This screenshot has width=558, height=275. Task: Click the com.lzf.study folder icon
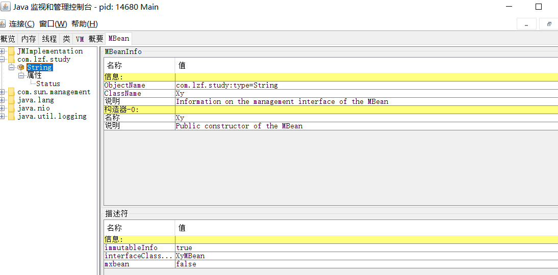click(11, 59)
